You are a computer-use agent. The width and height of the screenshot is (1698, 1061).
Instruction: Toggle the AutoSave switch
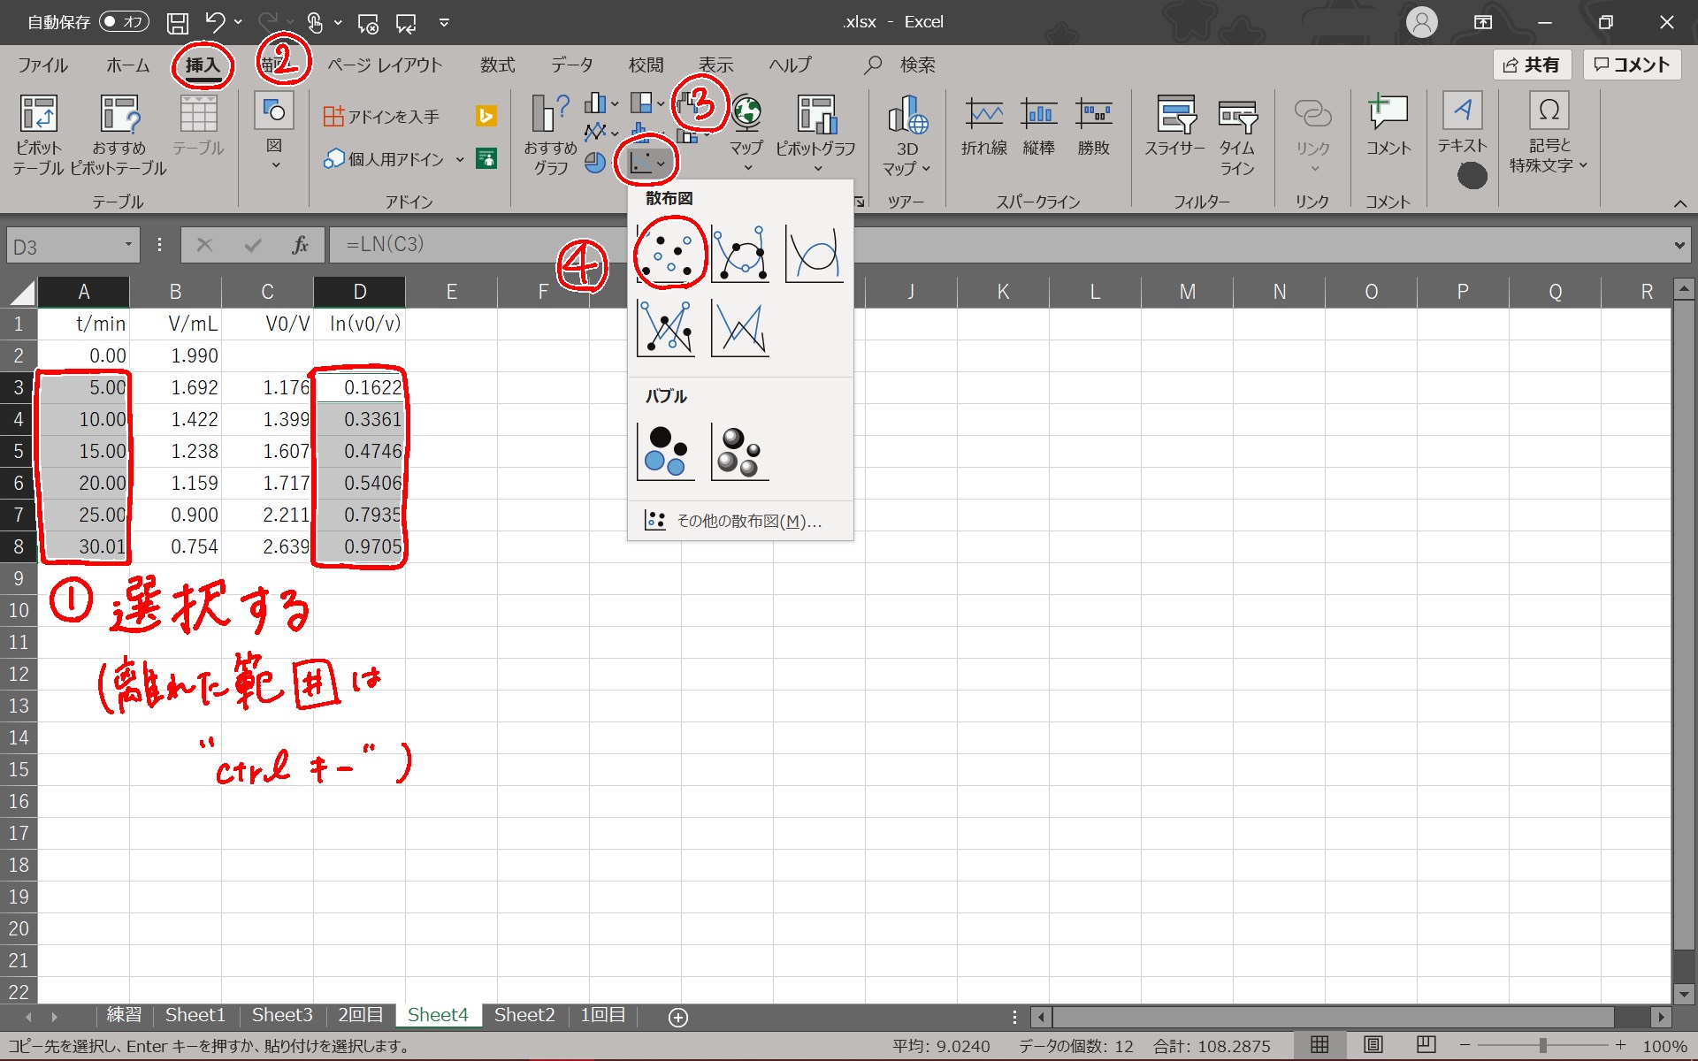pyautogui.click(x=124, y=22)
